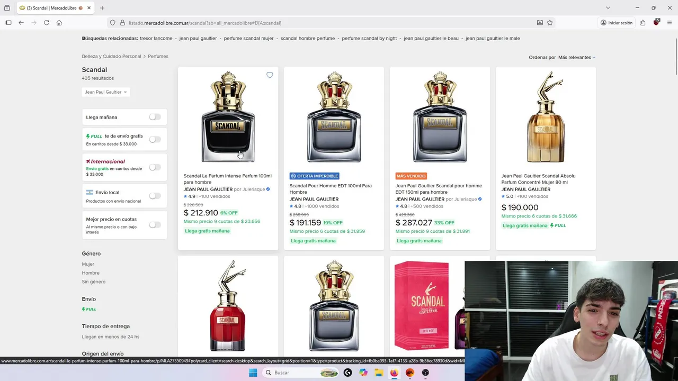The image size is (678, 381).
Task: Open reader view icon in address bar
Action: (x=540, y=23)
